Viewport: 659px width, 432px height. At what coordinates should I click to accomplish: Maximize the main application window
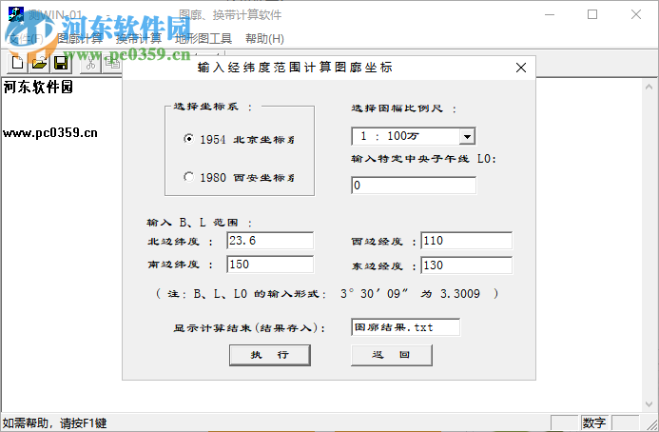click(x=592, y=14)
